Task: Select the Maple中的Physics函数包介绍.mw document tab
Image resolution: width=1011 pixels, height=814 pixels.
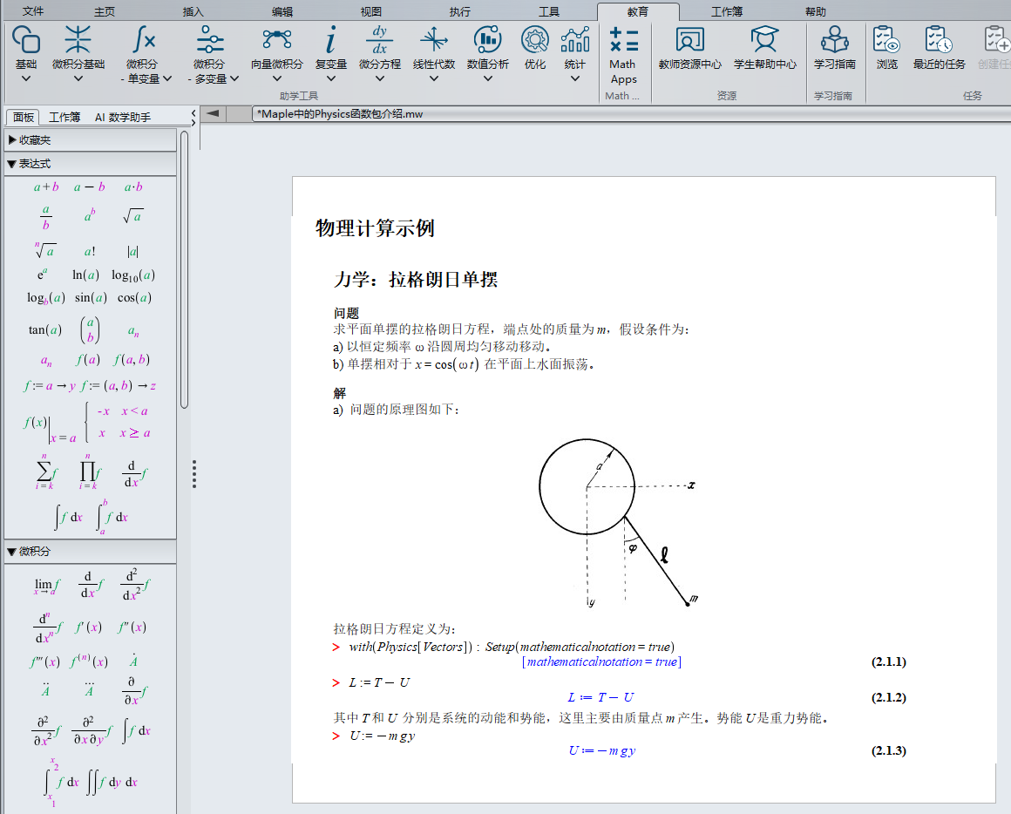Action: pyautogui.click(x=340, y=114)
